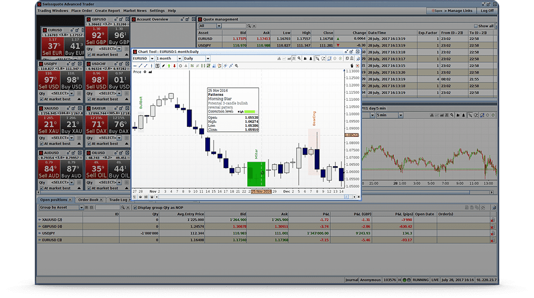Click the 25 Nov 2016 date marker on the chart axis
Screen dimensions: 534x298
(x=261, y=192)
